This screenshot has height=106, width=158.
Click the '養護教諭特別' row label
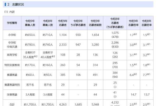click(12, 85)
